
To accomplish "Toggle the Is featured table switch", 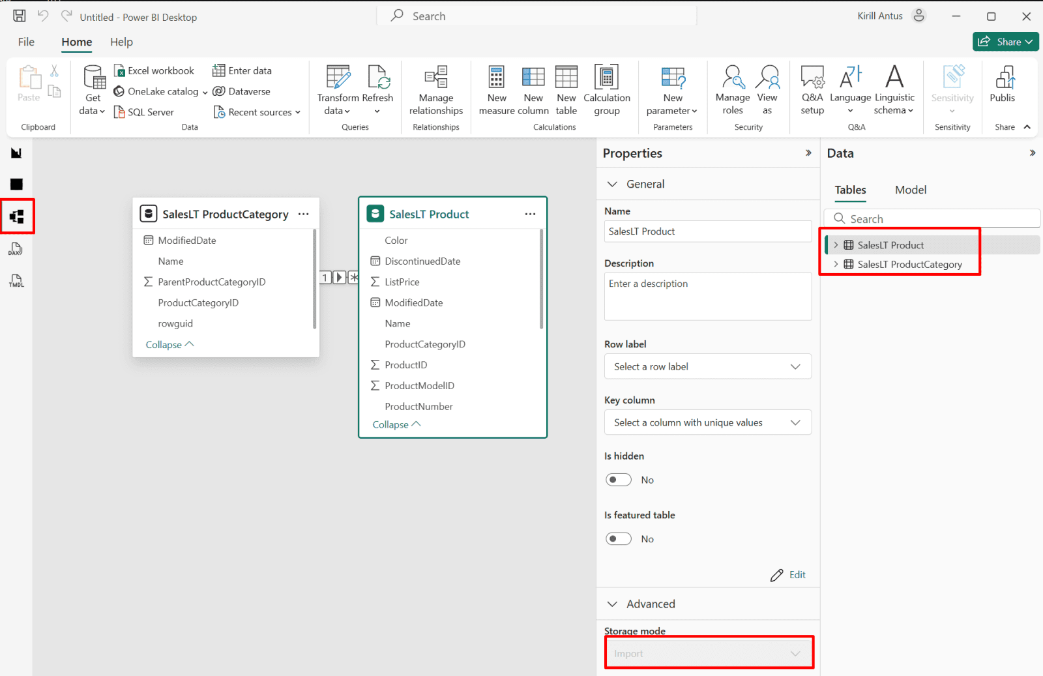I will pyautogui.click(x=618, y=539).
